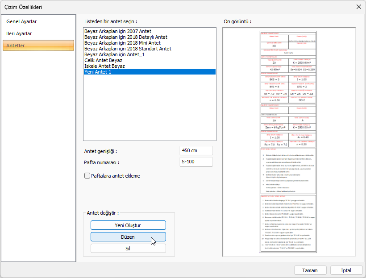Screen dimensions: 366x278
Task: Select Yeni Antet 1 item
Action: [98, 72]
